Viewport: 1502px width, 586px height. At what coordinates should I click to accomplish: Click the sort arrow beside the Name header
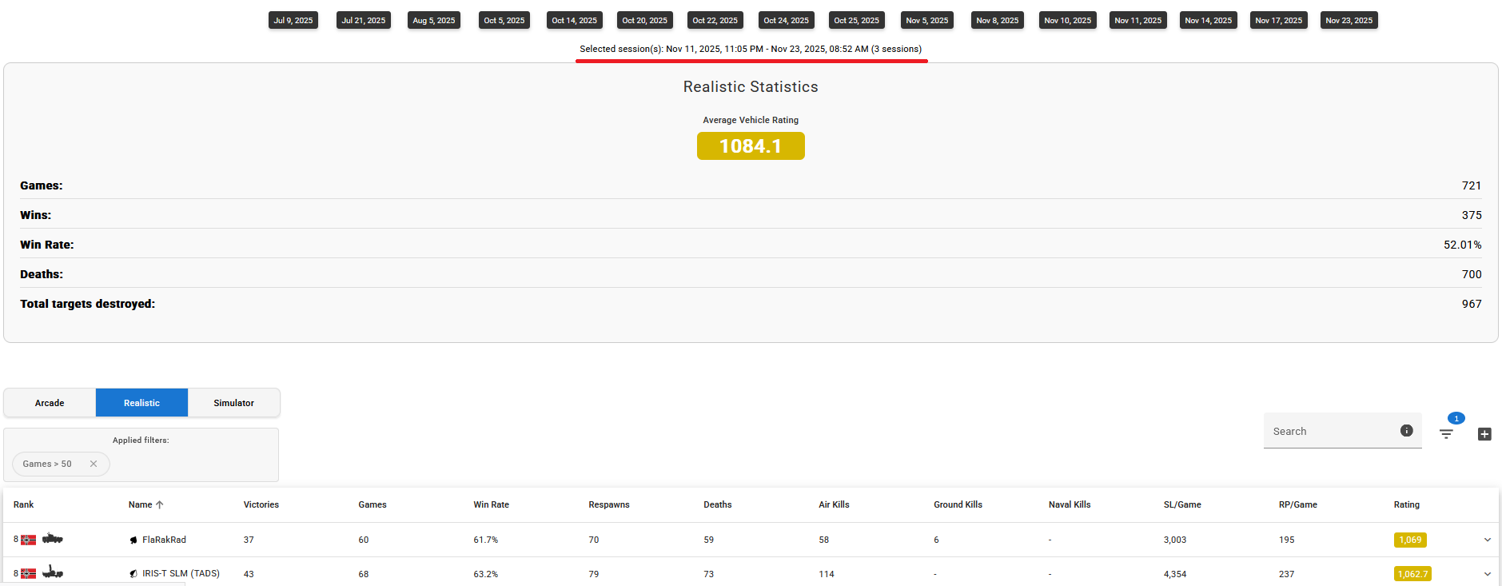tap(160, 504)
